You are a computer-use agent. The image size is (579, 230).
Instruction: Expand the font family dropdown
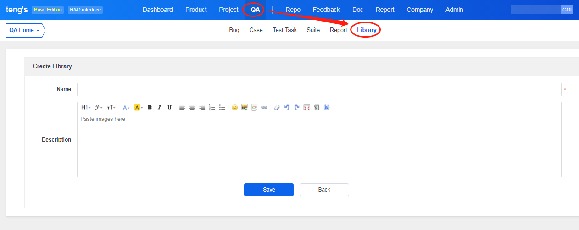99,108
